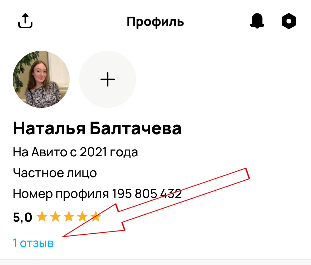Tap the "5,0" rating score
This screenshot has width=311, height=265.
pos(22,217)
